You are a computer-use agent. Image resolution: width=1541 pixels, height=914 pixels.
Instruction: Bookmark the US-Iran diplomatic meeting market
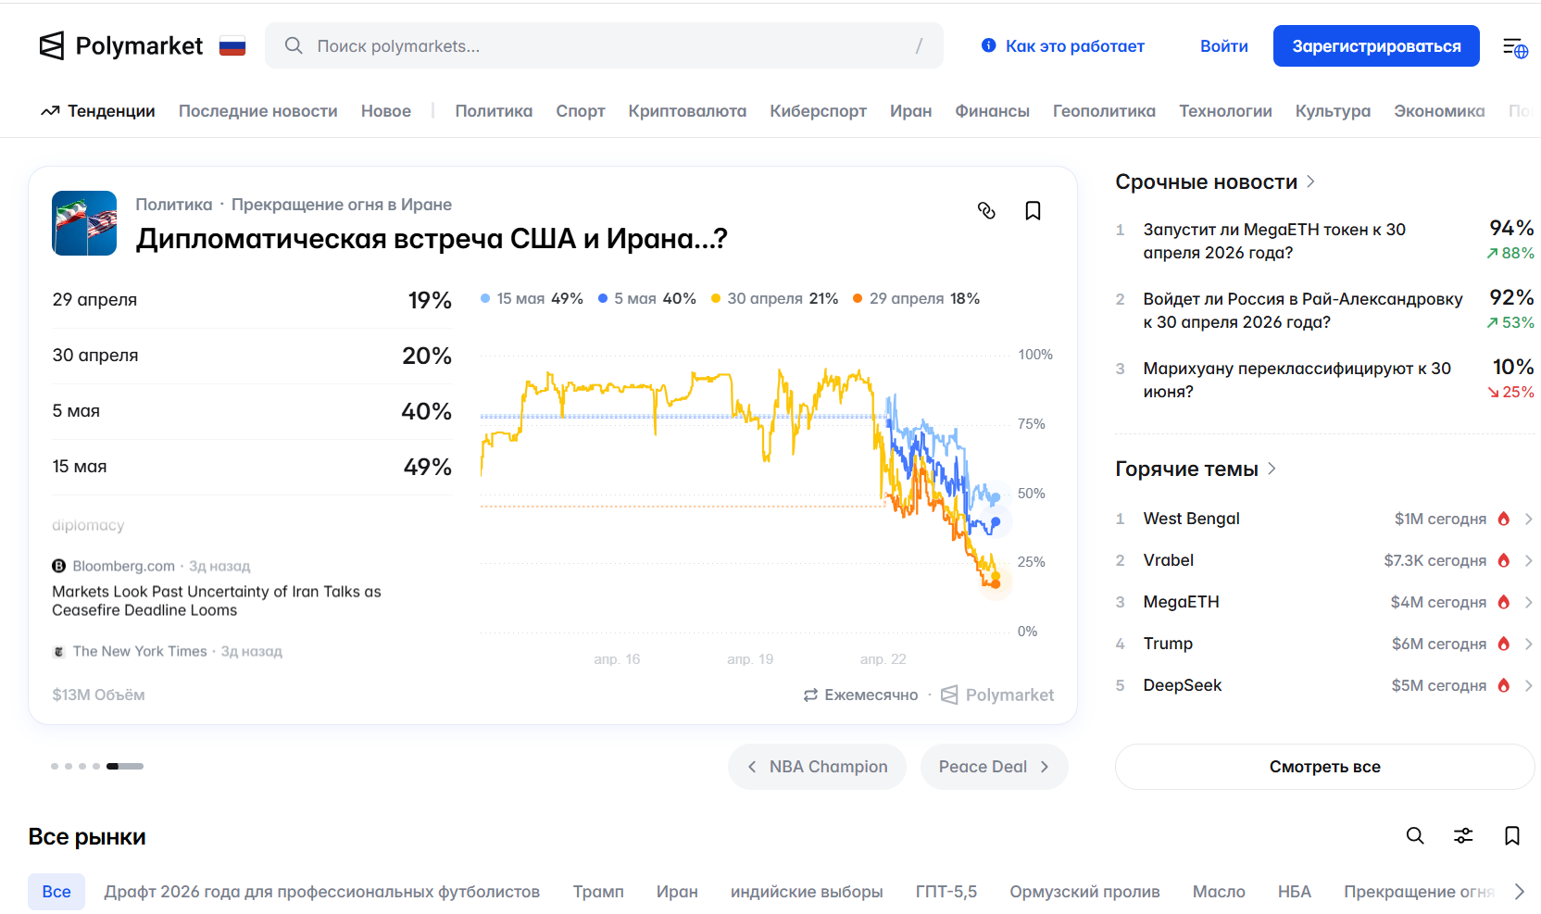coord(1033,211)
